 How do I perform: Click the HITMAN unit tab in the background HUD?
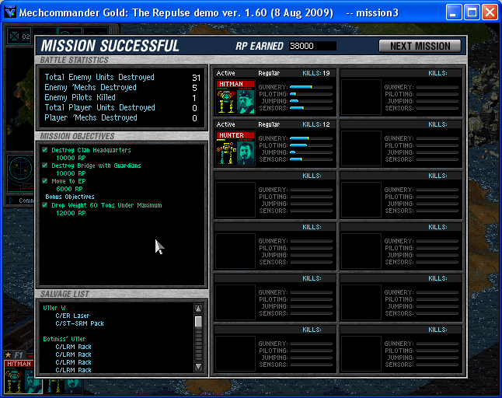pyautogui.click(x=19, y=364)
